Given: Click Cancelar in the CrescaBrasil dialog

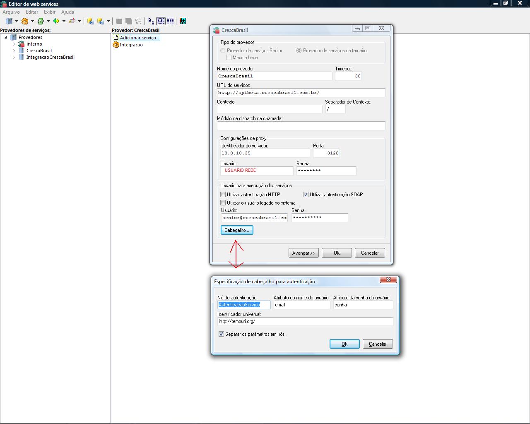Looking at the screenshot, I should [370, 253].
